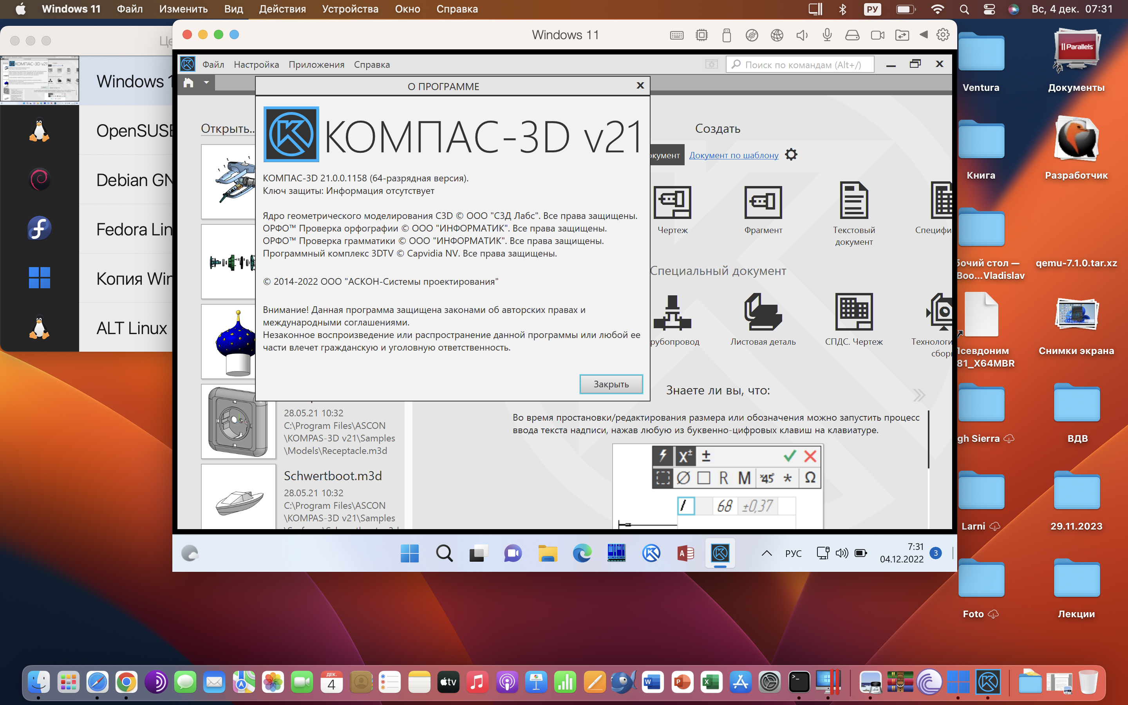Viewport: 1128px width, 705px height.
Task: Create a Листовая деталь document
Action: 763,320
